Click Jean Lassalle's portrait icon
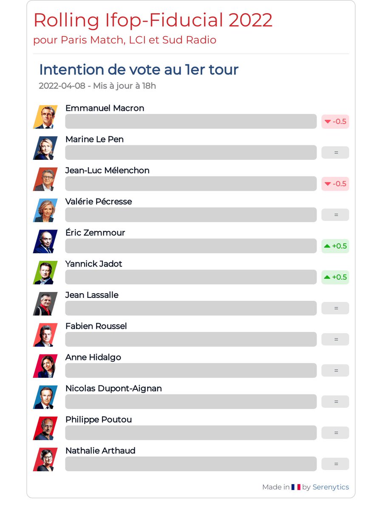 click(45, 304)
